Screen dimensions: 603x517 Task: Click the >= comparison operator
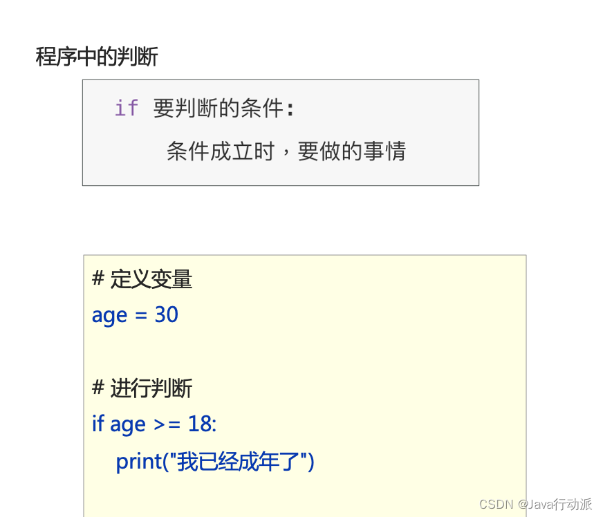[x=167, y=424]
